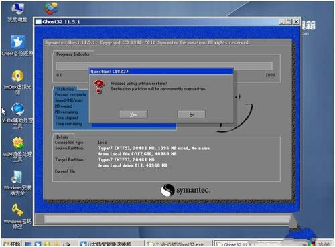Click the source 'Type:7 [NTFS], 20481 MB, 1396 MB used' line

[x=154, y=148]
